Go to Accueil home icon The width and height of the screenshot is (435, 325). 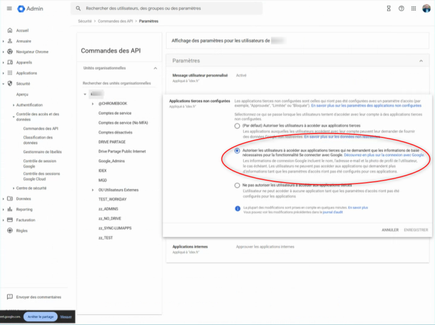coord(9,30)
